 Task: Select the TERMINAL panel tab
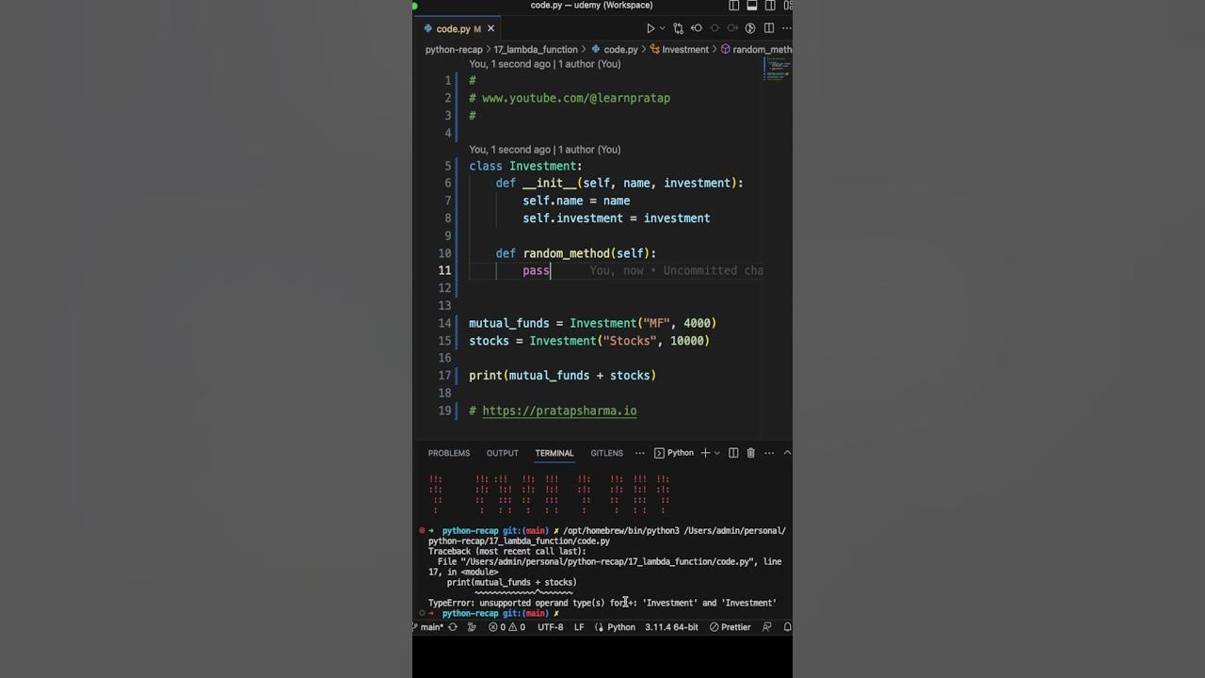point(554,453)
